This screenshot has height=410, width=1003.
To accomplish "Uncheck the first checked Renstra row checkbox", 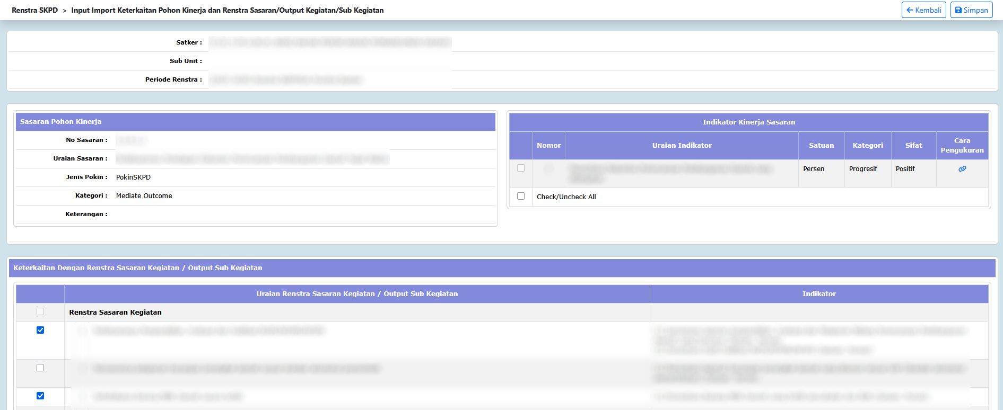I will 40,330.
